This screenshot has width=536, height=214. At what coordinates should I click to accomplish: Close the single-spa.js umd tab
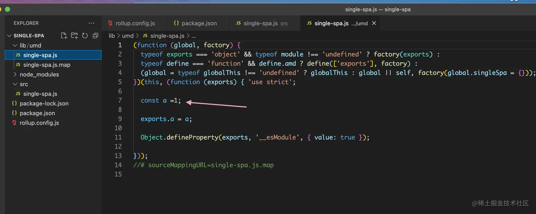click(x=374, y=23)
